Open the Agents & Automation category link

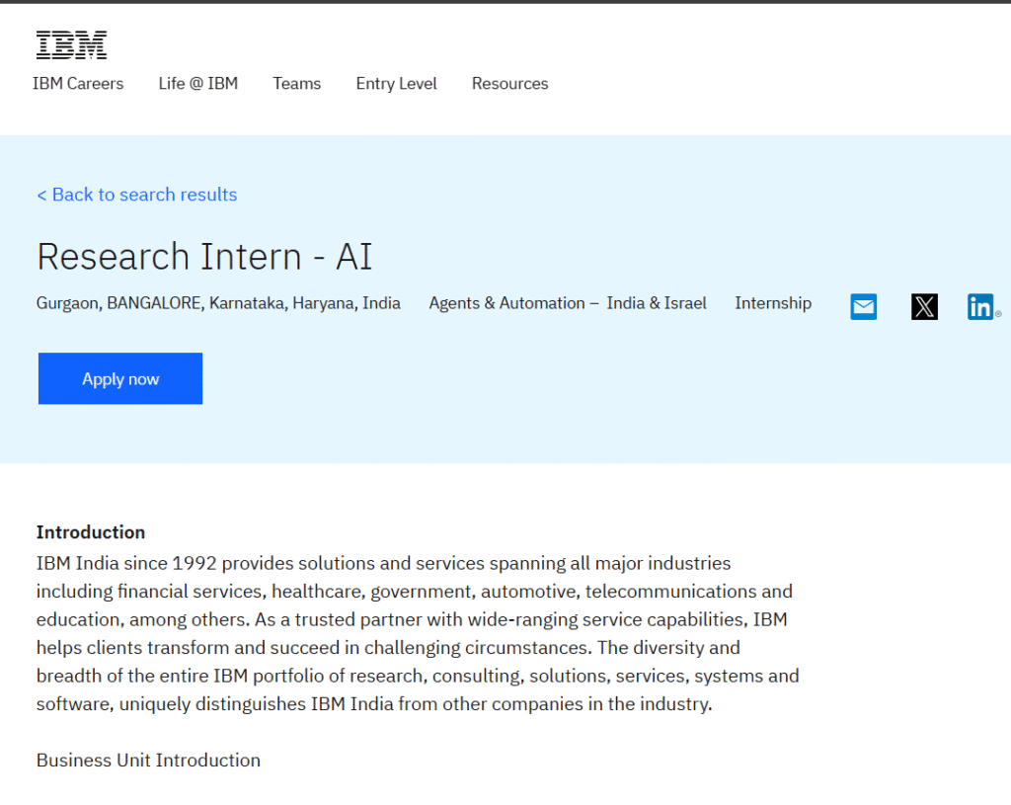[506, 303]
